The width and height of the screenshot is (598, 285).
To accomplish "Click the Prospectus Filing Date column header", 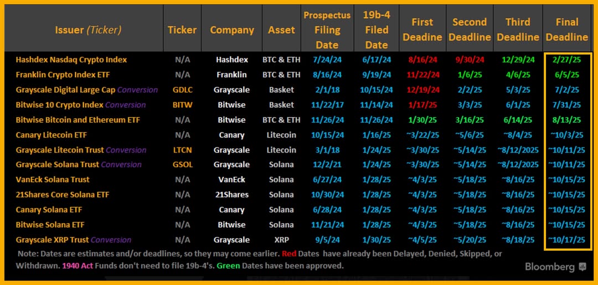I will pos(327,30).
